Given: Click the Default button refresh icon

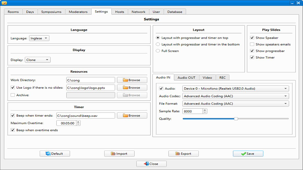Looking at the screenshot, I should pos(48,154).
